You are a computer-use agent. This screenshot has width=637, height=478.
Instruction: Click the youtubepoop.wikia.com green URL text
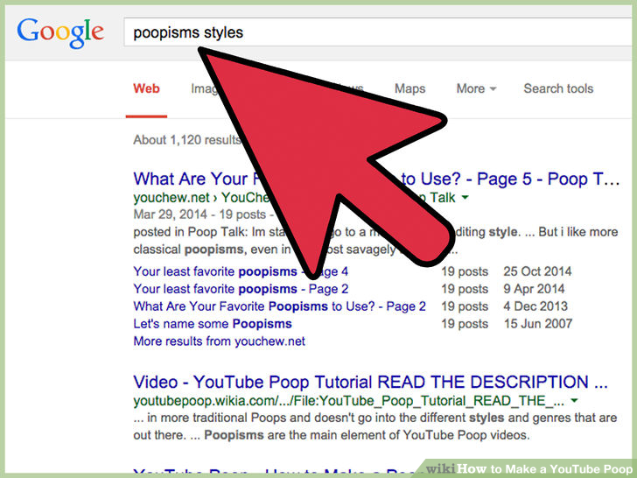348,401
